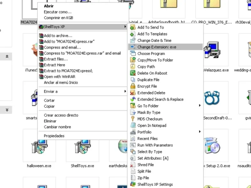This screenshot has height=188, width=251.
Task: Choose Abrir from the context menu
Action: click(x=49, y=6)
